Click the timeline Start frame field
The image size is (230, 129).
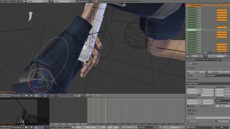(x=83, y=128)
